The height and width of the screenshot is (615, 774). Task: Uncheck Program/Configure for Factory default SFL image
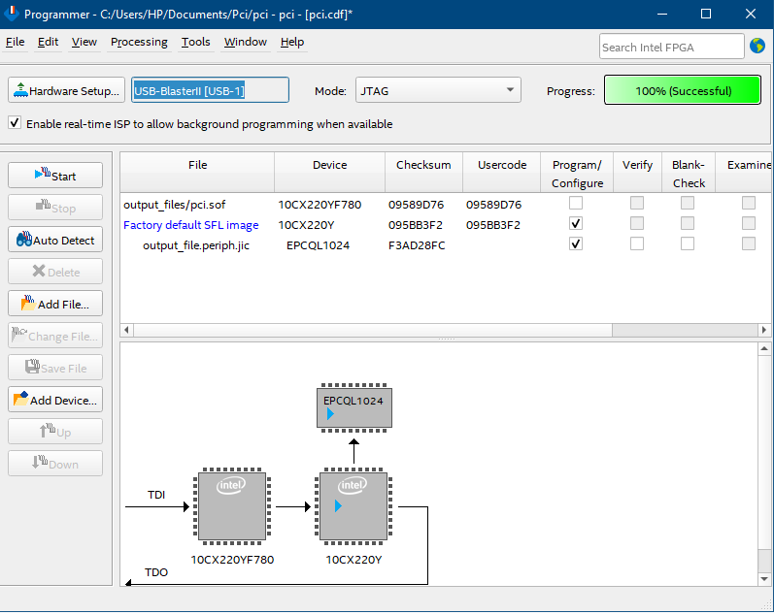point(576,223)
